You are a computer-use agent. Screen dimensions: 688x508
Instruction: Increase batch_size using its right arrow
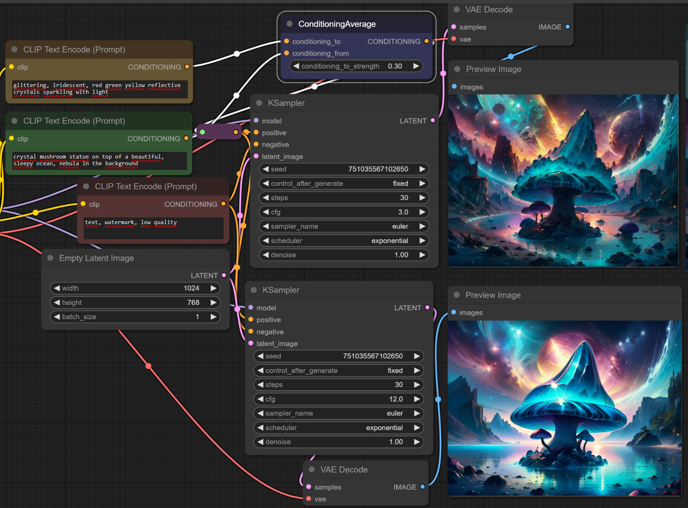[213, 317]
